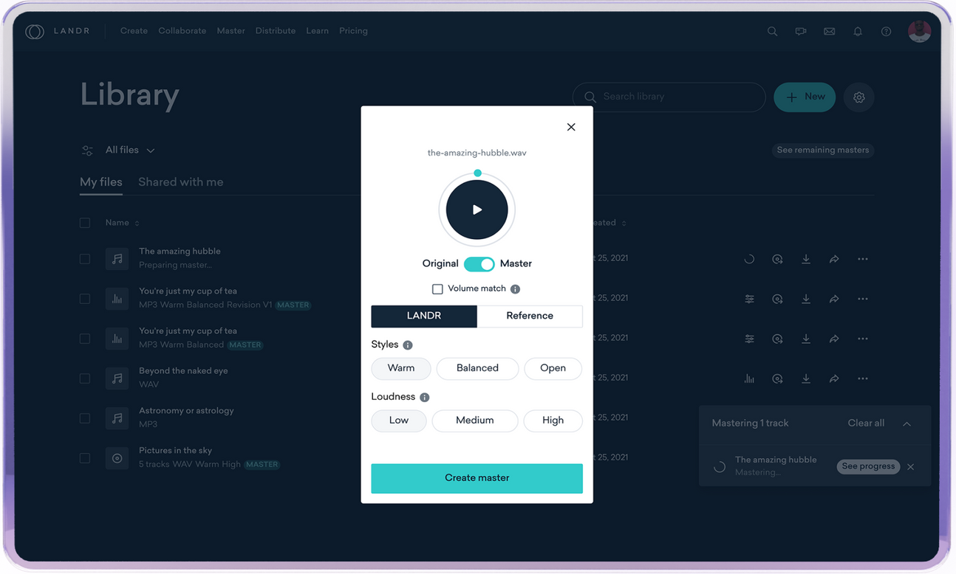This screenshot has height=574, width=956.
Task: Open more options for The amazing hubble
Action: pyautogui.click(x=862, y=259)
